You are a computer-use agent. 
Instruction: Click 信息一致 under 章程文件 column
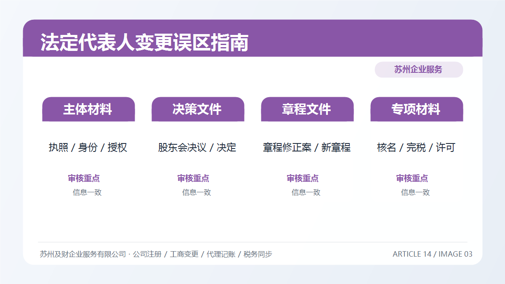306,192
